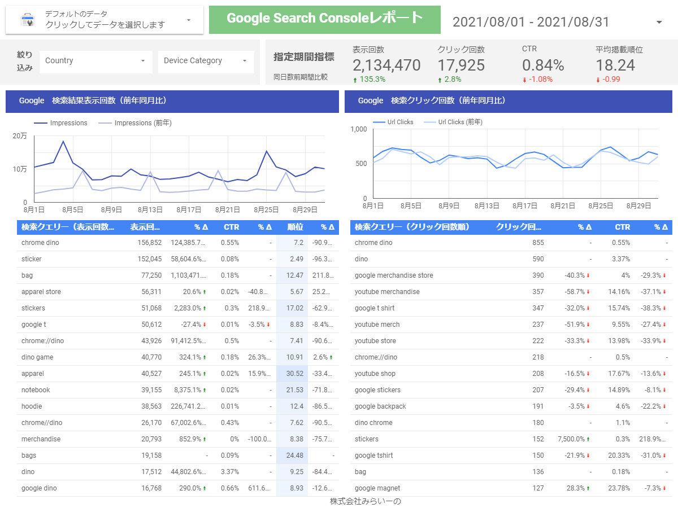This screenshot has width=678, height=508.
Task: Click the hoodie query row
Action: 178,406
